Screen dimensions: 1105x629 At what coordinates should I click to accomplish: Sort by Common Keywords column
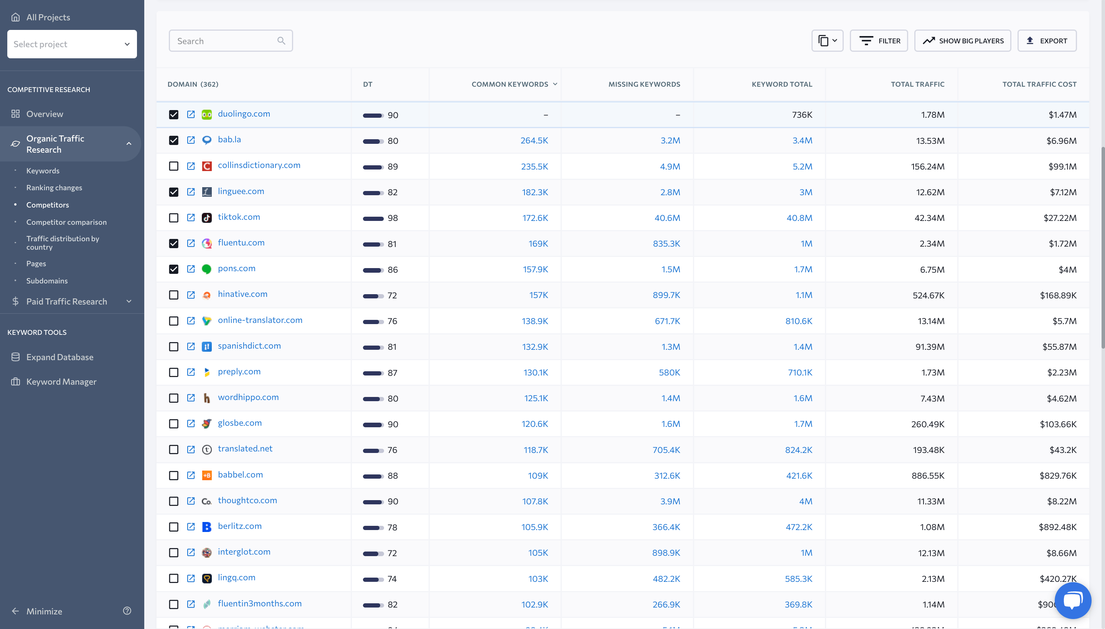click(514, 84)
